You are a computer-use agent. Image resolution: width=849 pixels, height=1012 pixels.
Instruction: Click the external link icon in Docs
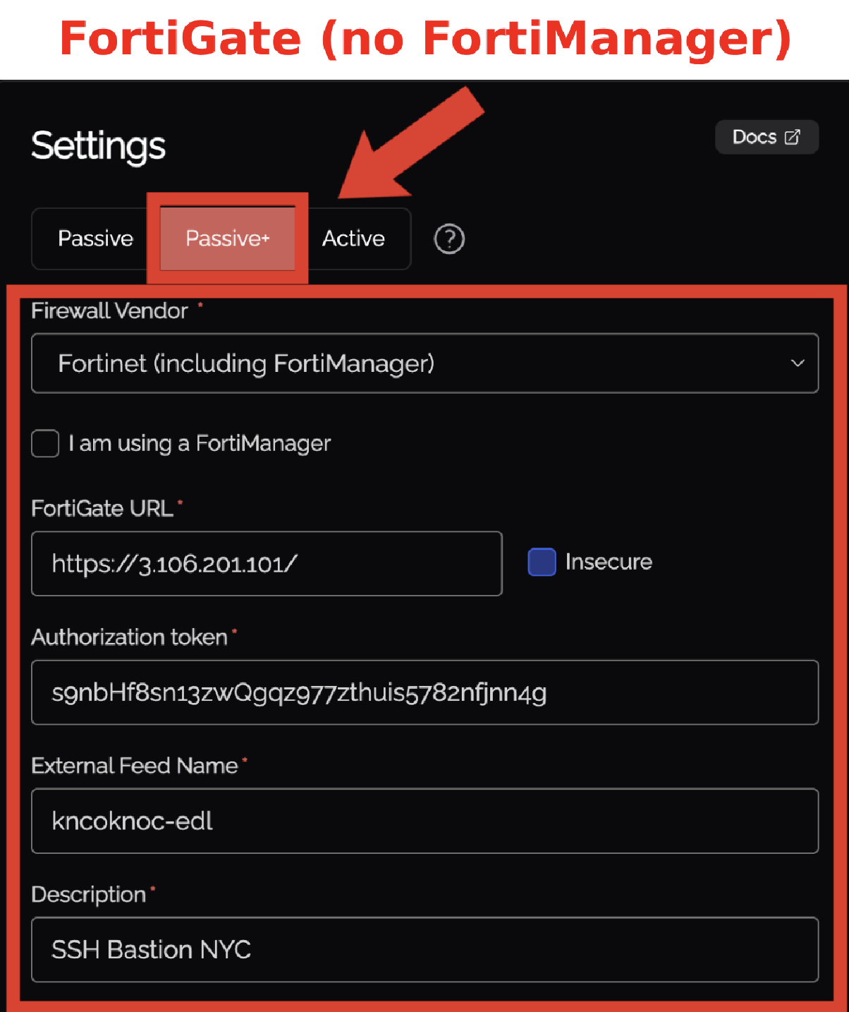pos(793,137)
